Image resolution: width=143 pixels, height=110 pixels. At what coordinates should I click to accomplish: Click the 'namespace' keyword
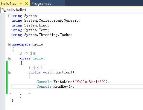point(21,44)
